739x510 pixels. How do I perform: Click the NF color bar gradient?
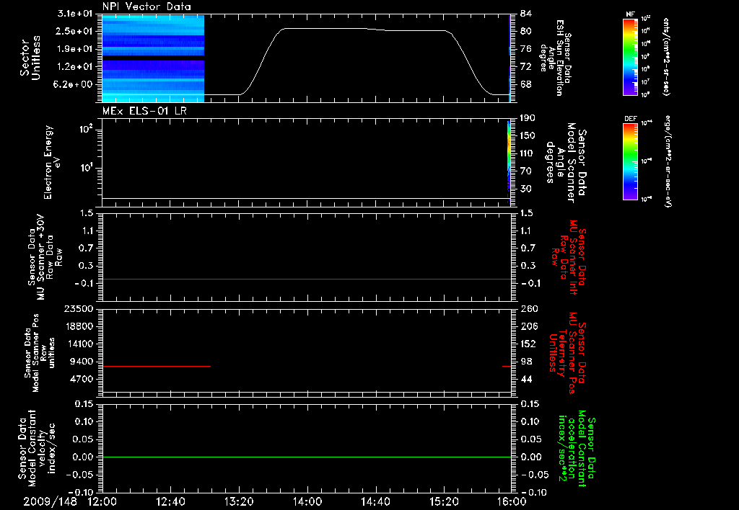pos(631,56)
